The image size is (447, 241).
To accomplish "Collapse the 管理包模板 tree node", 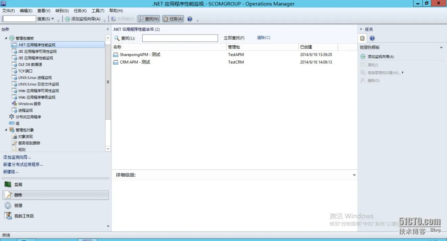I will pyautogui.click(x=6, y=38).
